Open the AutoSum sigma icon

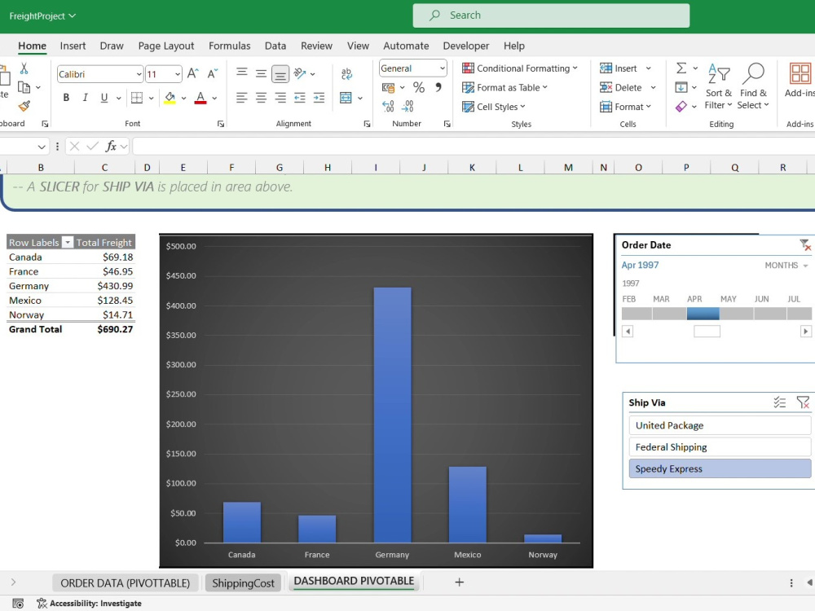pos(681,68)
